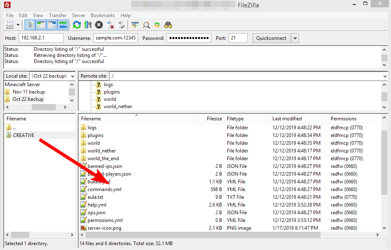Click the Host input field

coord(41,38)
